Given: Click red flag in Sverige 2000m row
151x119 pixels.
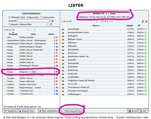Looking at the screenshot, I should click(57, 78).
